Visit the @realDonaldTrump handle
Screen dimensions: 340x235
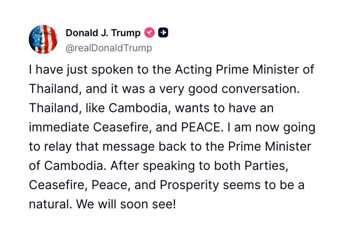(x=109, y=48)
